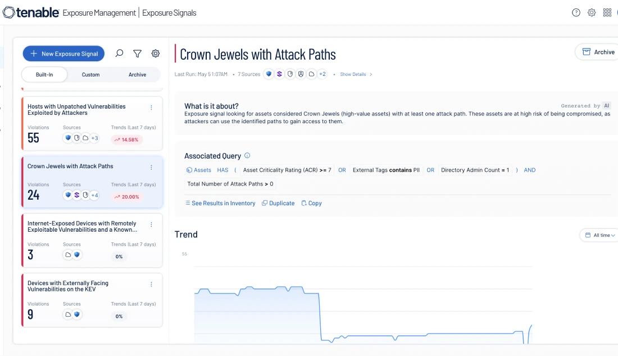The image size is (618, 356).
Task: Open kebab menu for Hosts with Unpatched Vulnerabilities
Action: (x=151, y=108)
